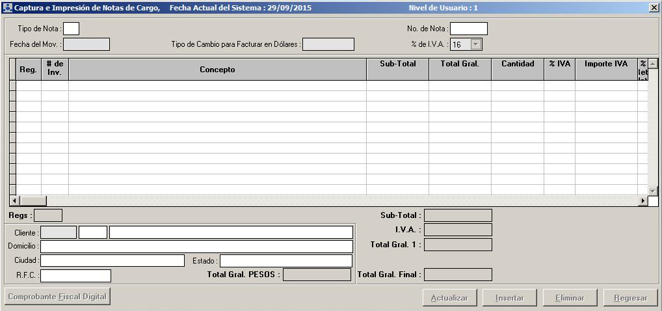Click the R.F.C. input field
The image size is (662, 311).
click(x=75, y=275)
